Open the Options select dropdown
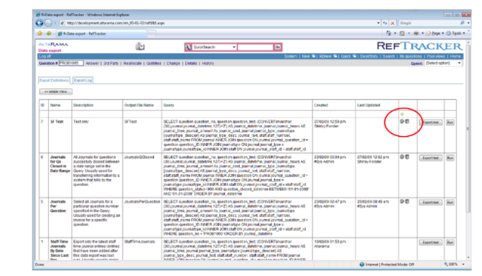The height and width of the screenshot is (276, 482). click(x=443, y=64)
